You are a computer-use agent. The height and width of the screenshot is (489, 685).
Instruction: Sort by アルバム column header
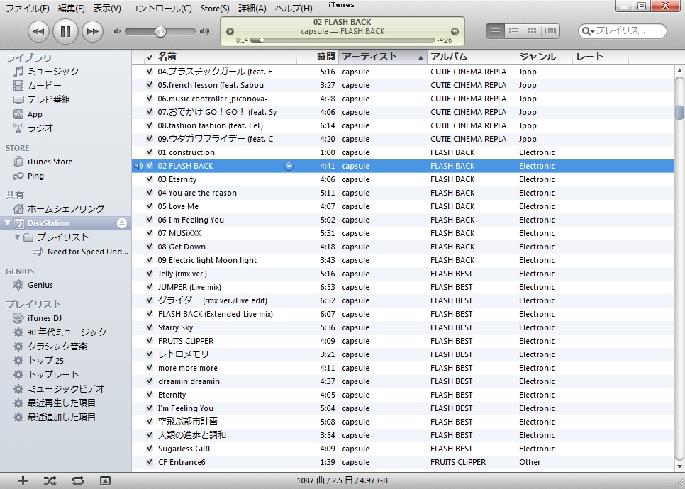coord(472,57)
